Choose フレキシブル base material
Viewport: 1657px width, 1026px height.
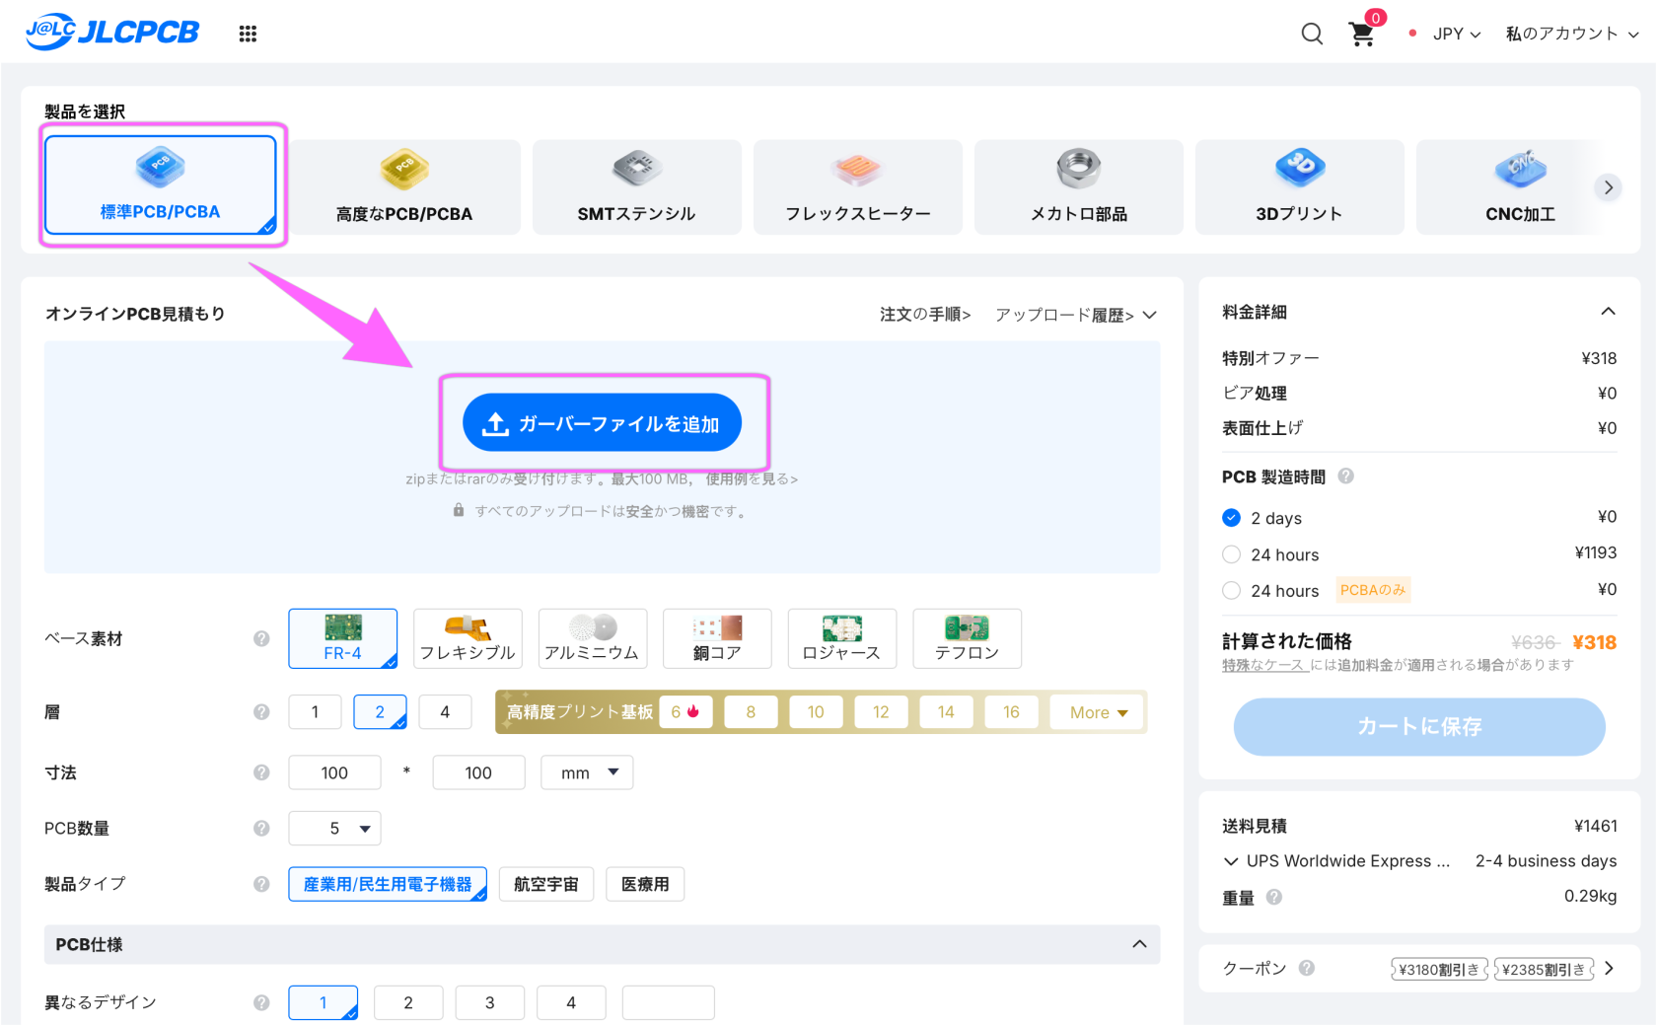(468, 638)
